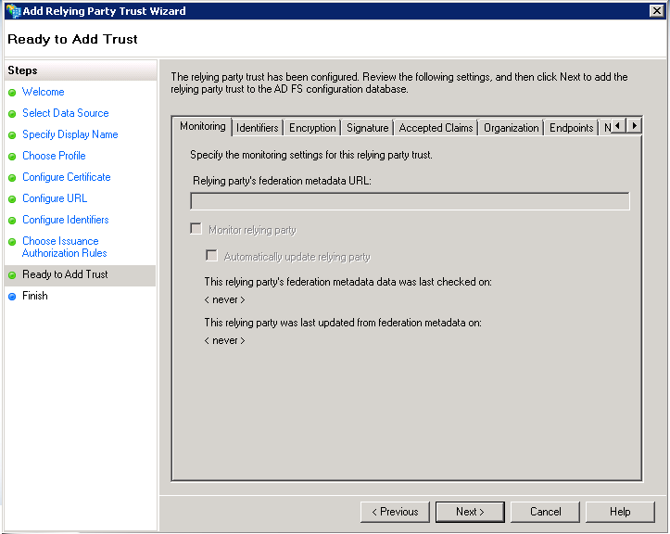Open the partially hidden N tab
The width and height of the screenshot is (670, 534).
click(x=606, y=128)
